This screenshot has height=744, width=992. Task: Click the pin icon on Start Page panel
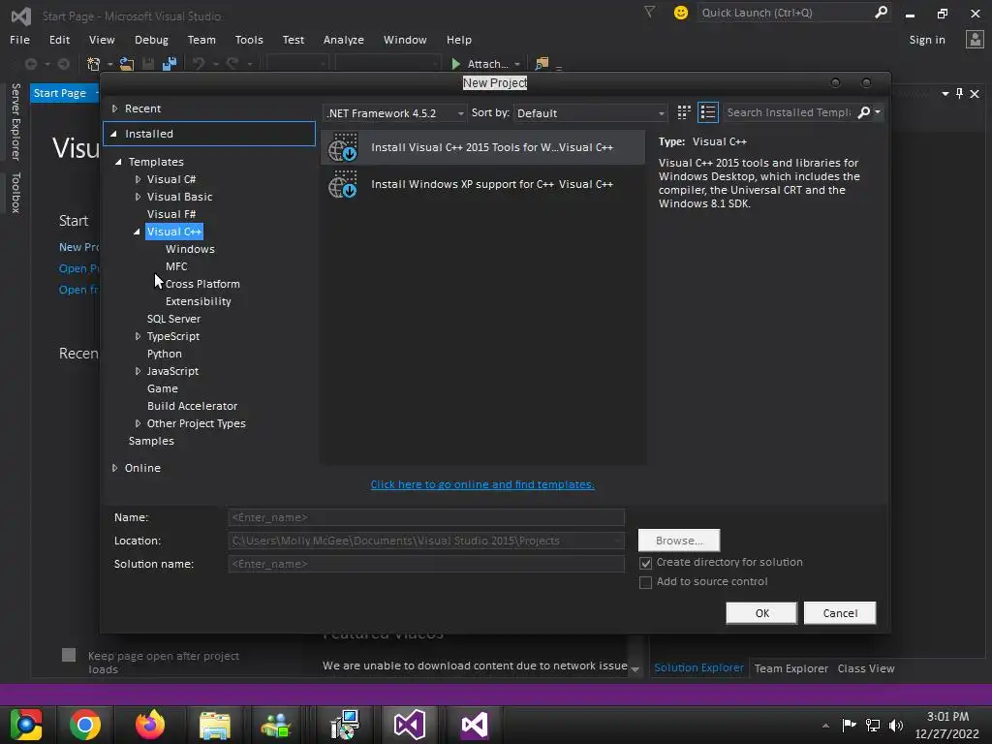[x=960, y=94]
